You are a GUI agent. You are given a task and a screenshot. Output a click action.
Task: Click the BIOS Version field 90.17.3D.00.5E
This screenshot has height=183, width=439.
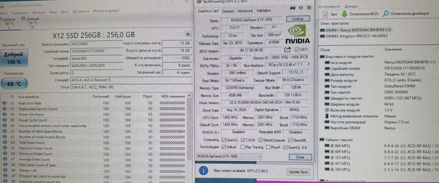(x=252, y=51)
